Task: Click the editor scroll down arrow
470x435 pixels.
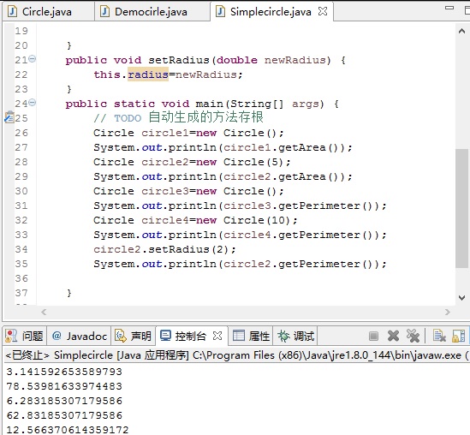Action: click(461, 298)
